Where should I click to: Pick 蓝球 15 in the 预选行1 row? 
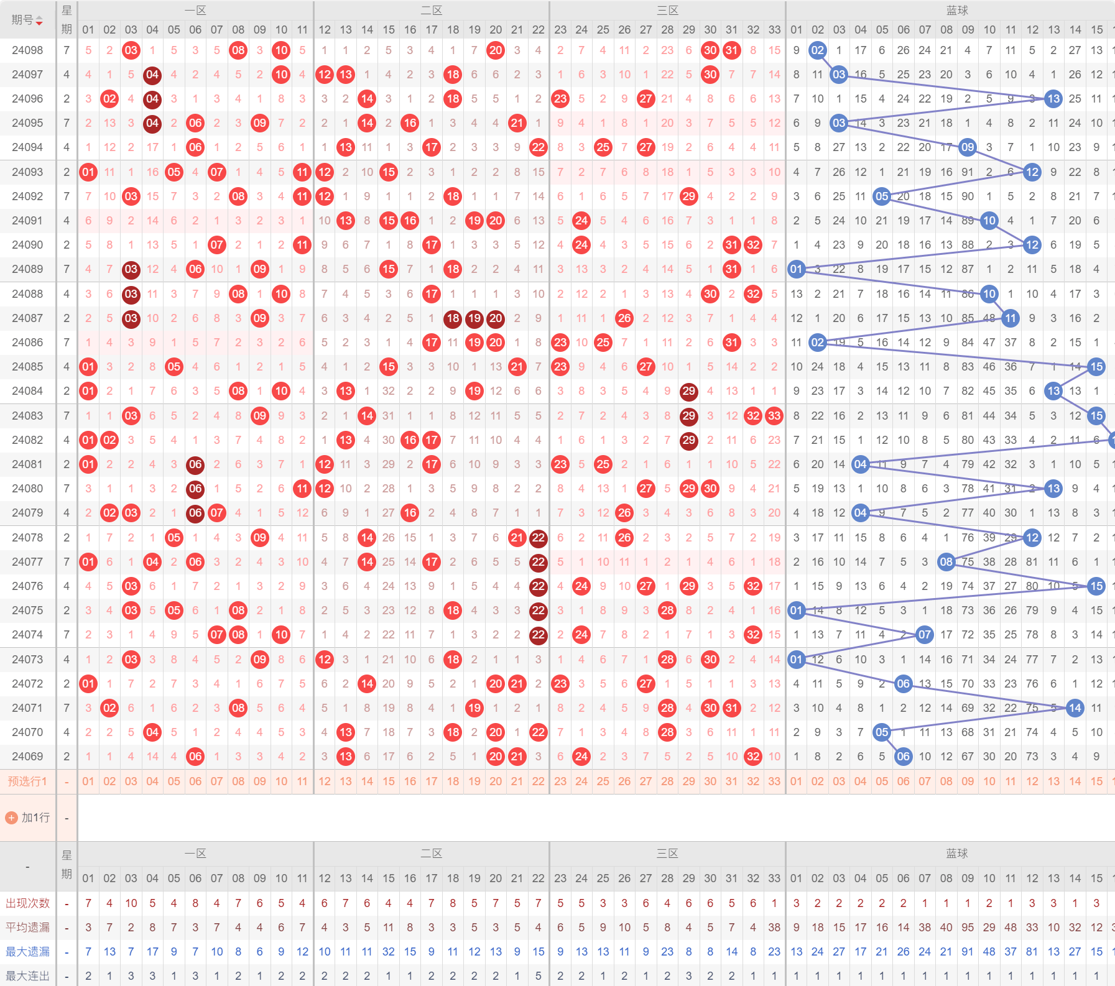[x=1097, y=781]
